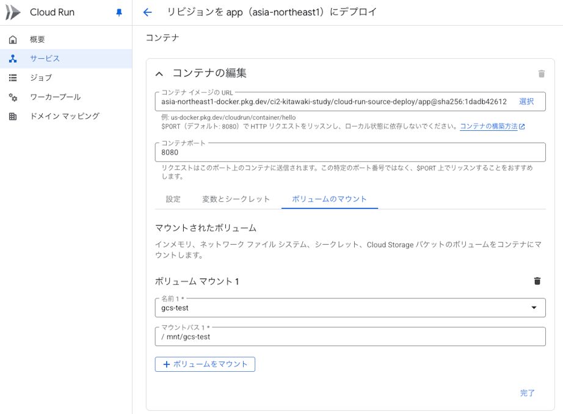The height and width of the screenshot is (414, 563).
Task: Select the サービス sidebar icon
Action: pos(13,59)
